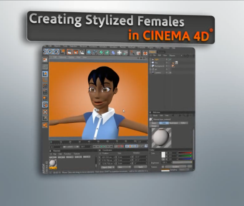Image resolution: width=244 pixels, height=206 pixels.
Task: Click the checkerboard texture icon in sidebar
Action: (45, 112)
